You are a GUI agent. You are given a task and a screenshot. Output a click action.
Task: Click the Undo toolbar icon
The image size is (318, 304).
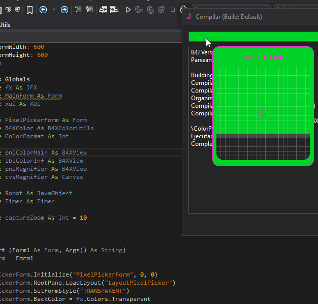point(9,10)
